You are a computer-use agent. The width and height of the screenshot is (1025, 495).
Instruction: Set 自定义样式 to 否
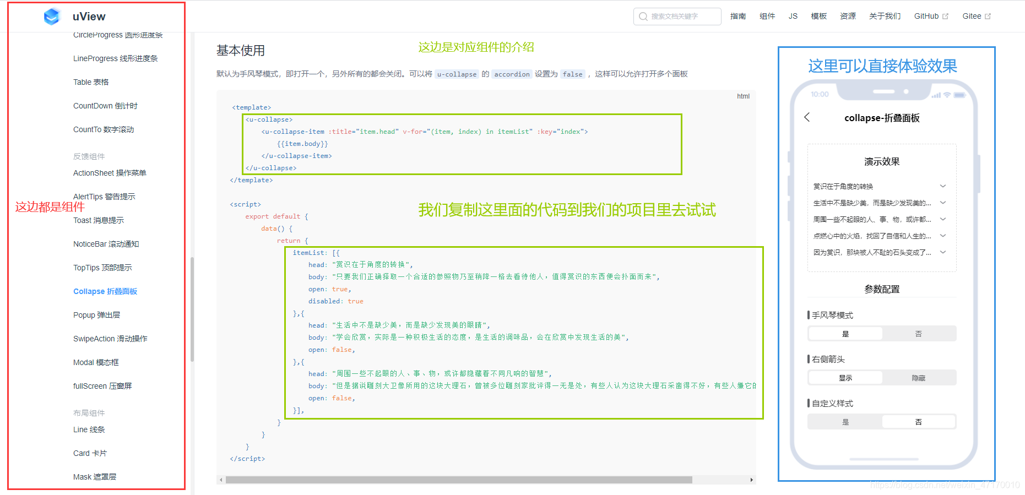coord(919,422)
